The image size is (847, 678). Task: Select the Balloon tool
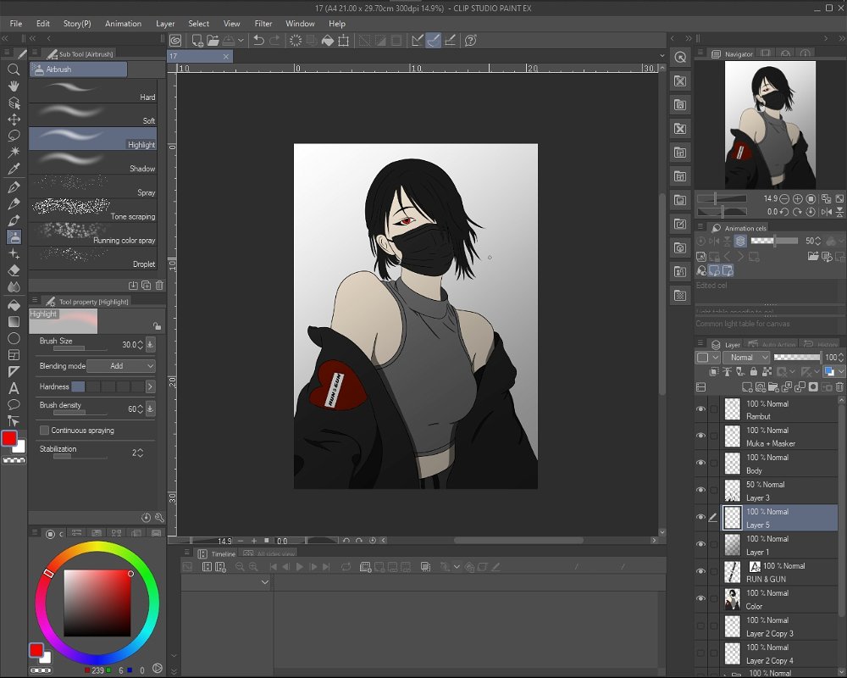click(x=14, y=404)
